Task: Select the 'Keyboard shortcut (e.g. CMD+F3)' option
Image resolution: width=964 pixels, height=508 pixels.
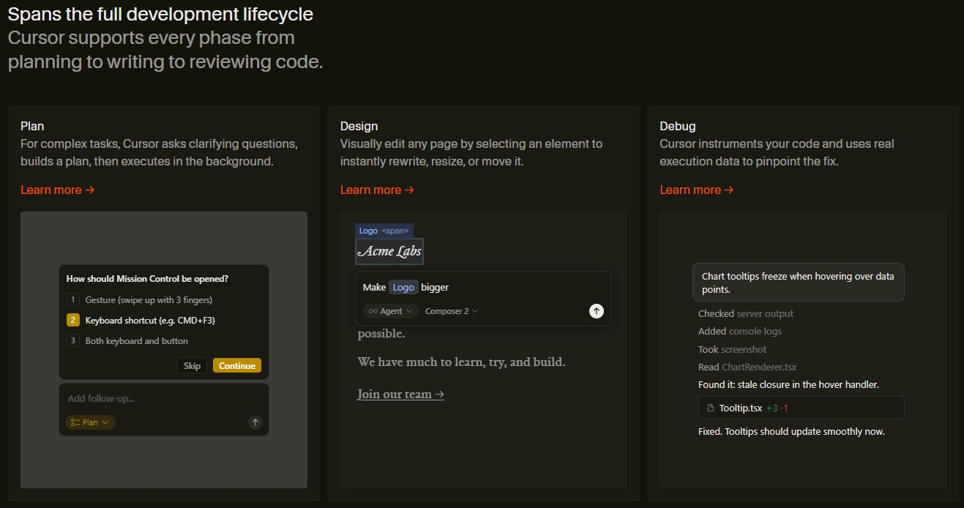Action: click(149, 320)
